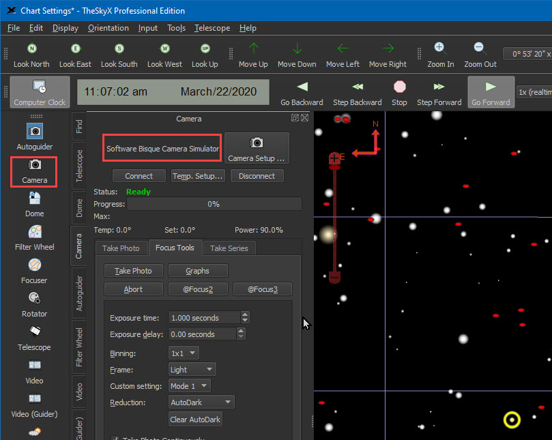This screenshot has width=552, height=440.
Task: Run the @Focus2 routine
Action: 198,289
